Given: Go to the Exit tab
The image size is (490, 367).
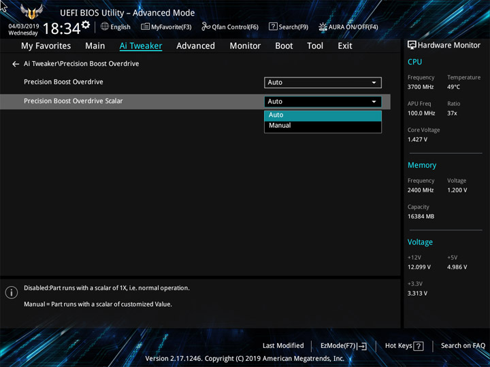Looking at the screenshot, I should (x=345, y=46).
